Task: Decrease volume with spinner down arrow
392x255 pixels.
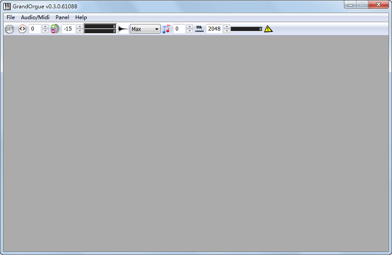Action: click(x=80, y=31)
